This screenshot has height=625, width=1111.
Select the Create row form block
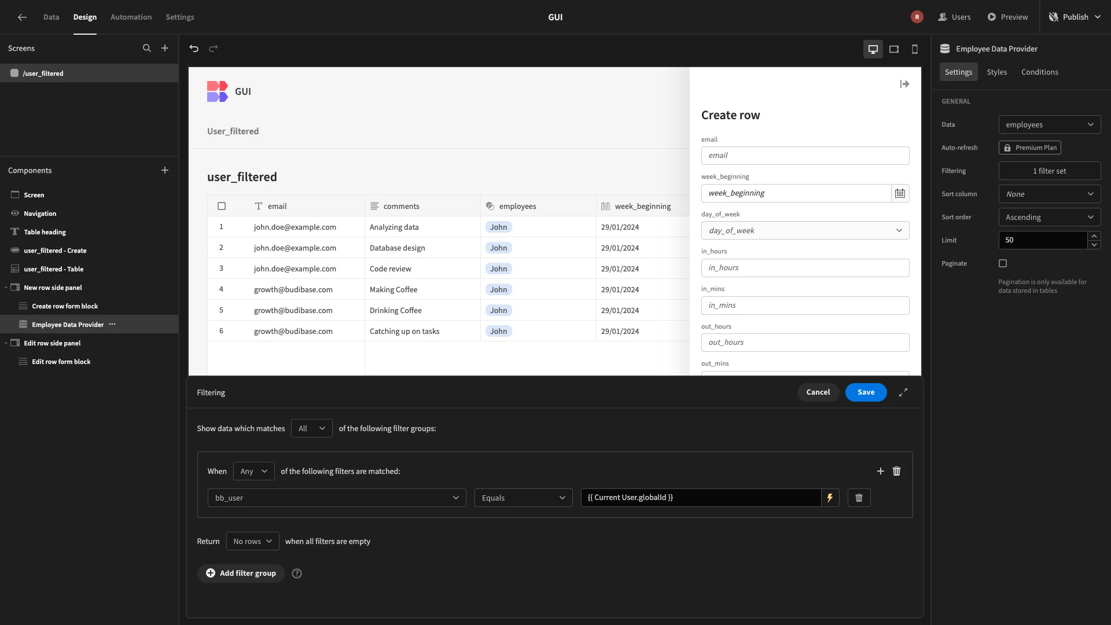click(x=89, y=306)
